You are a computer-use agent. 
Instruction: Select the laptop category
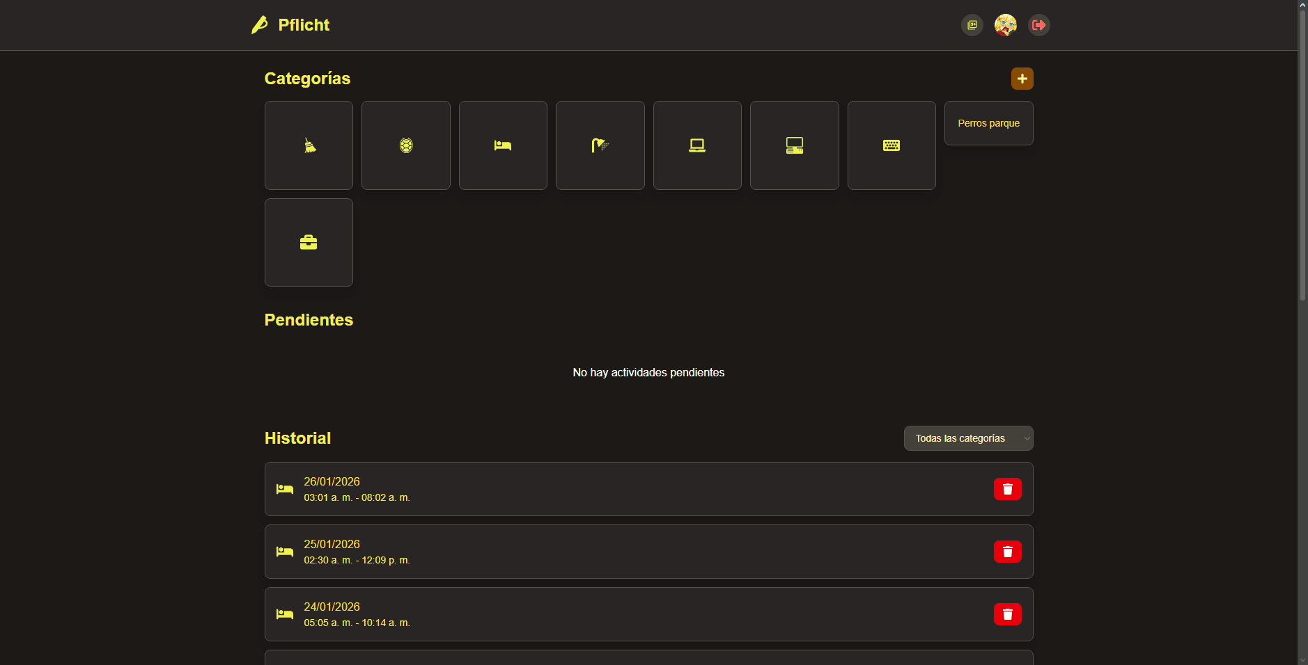[x=697, y=145]
